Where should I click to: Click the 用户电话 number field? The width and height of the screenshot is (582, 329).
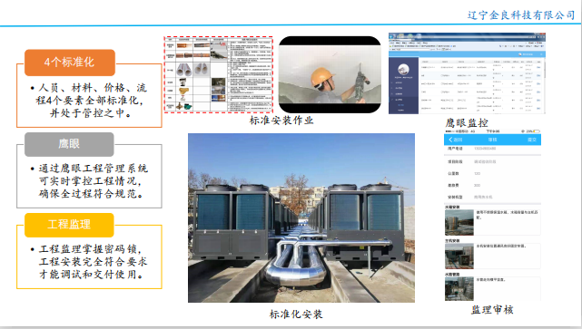tap(485, 149)
